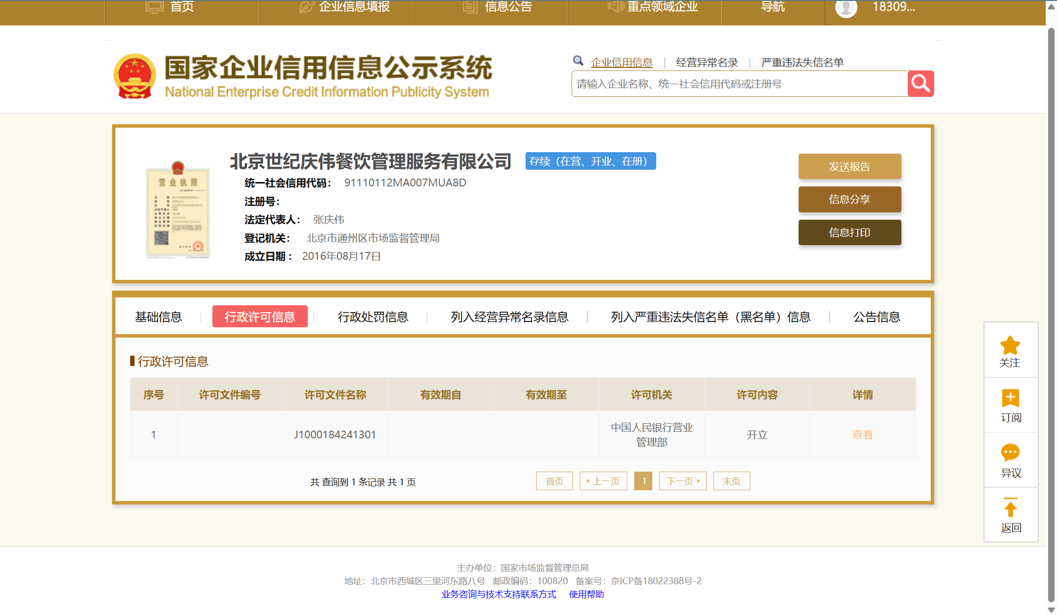This screenshot has width=1057, height=615.
Task: Select 经营异常名录 search category
Action: [707, 62]
